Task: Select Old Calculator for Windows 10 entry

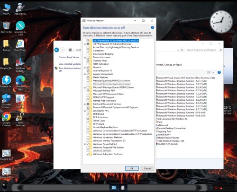Action: pos(172,119)
